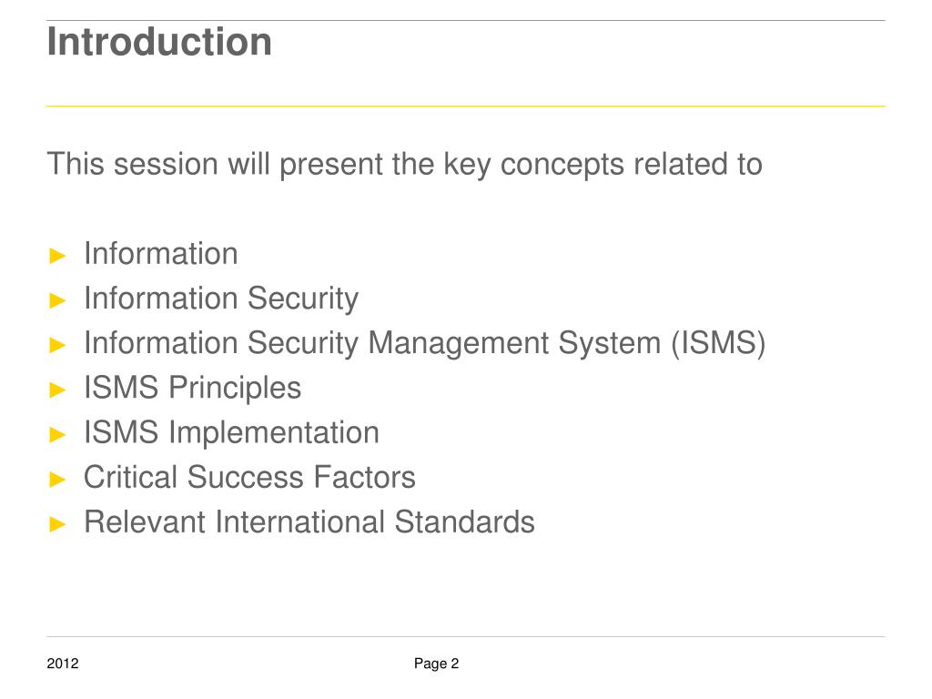Select 'Critical Success Factors' text
Screen dimensions: 932x699
(249, 477)
